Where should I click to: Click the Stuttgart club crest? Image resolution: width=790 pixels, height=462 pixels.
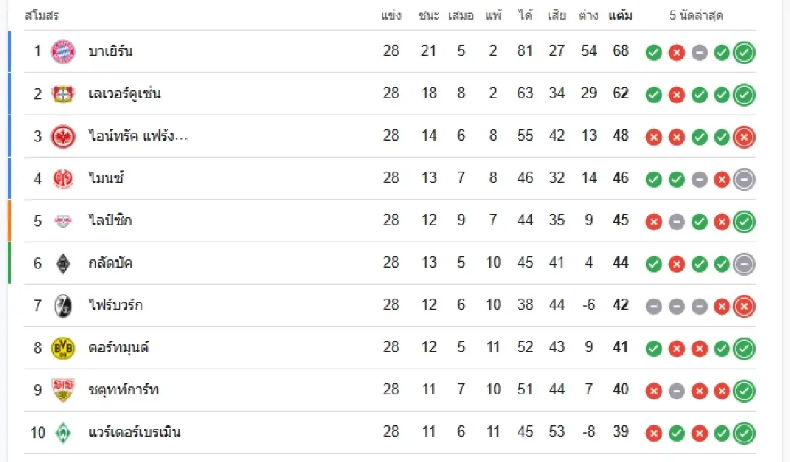pyautogui.click(x=64, y=390)
